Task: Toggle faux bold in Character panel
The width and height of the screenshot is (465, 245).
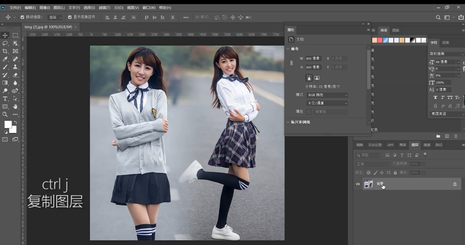Action: point(436,97)
